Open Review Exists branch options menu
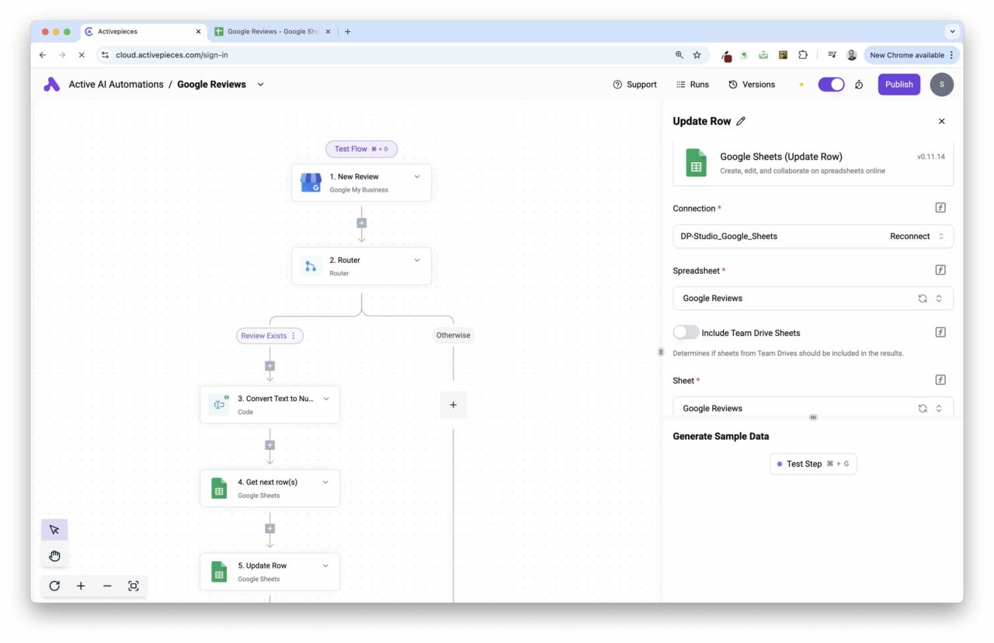This screenshot has width=994, height=643. click(294, 336)
